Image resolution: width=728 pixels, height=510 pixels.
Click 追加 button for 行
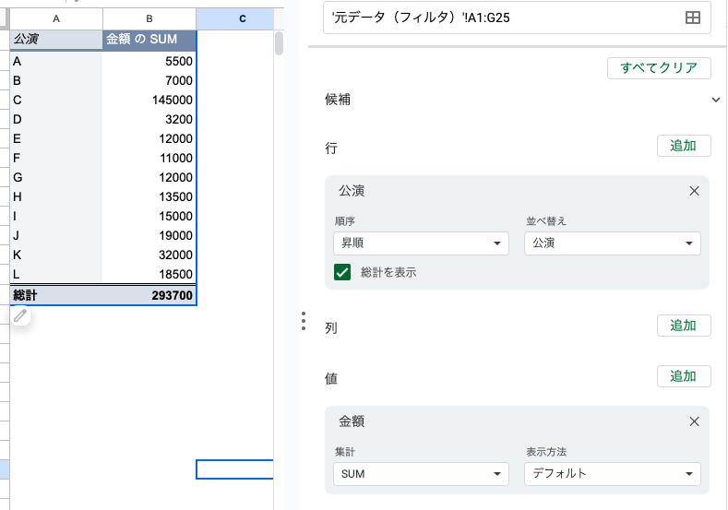(684, 146)
